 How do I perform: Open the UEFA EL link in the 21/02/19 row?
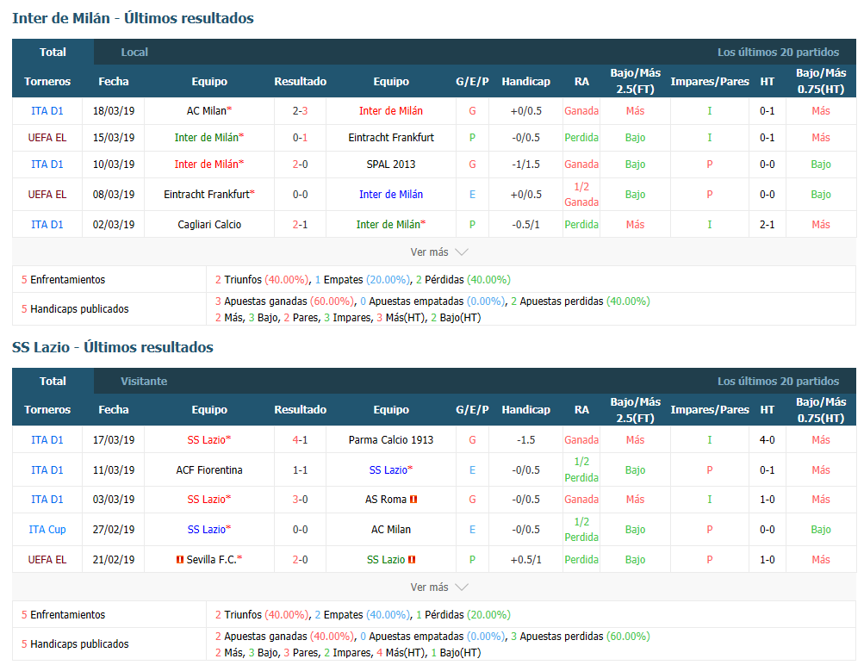coord(47,559)
